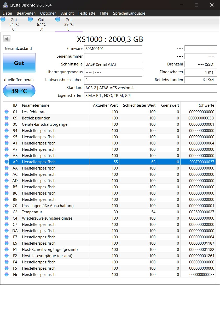Select the Unsachgemäße Ausschaltung row
The image size is (220, 314).
click(110, 206)
